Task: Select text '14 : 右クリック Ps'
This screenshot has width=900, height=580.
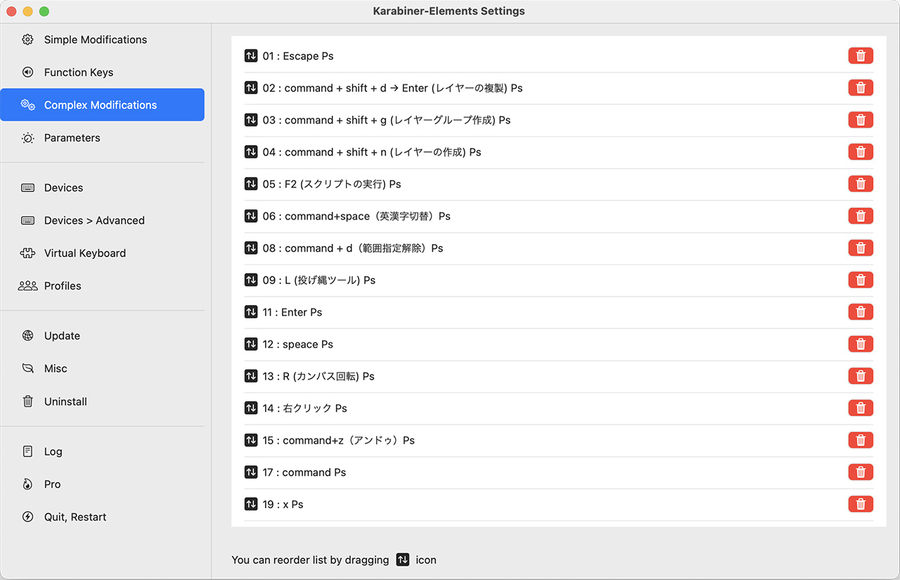Action: (305, 408)
